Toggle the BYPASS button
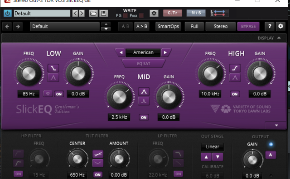The image size is (290, 179). click(248, 27)
